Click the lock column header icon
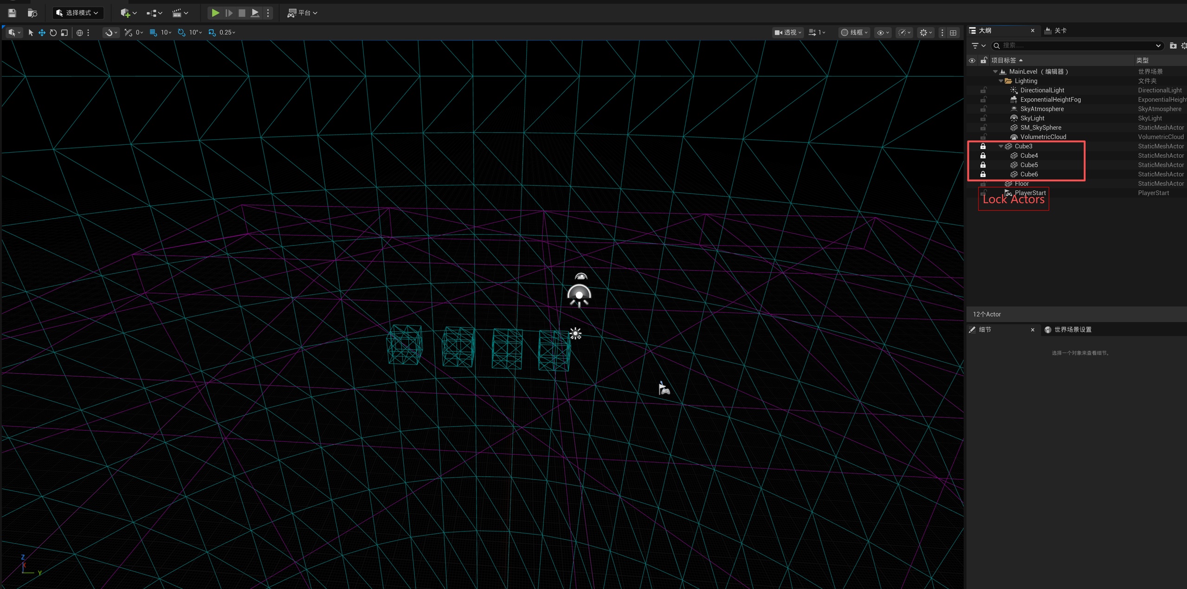 click(x=983, y=60)
